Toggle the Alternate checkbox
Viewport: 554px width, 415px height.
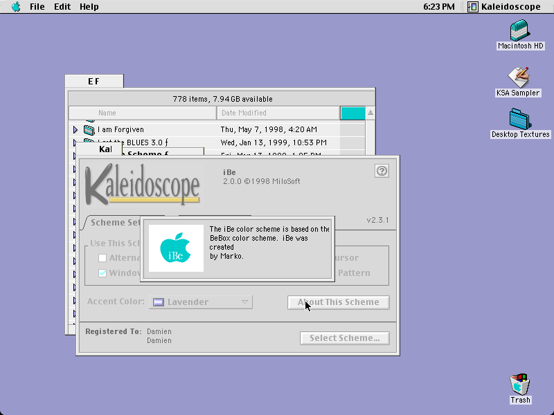102,258
